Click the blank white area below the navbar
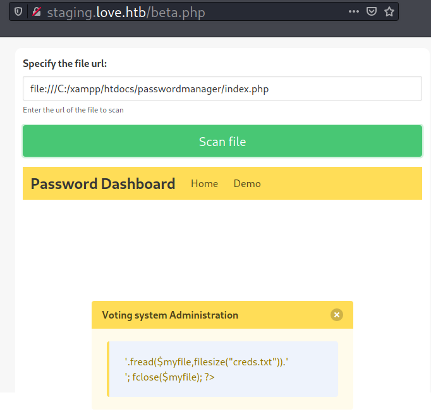The width and height of the screenshot is (431, 414). pos(221,247)
